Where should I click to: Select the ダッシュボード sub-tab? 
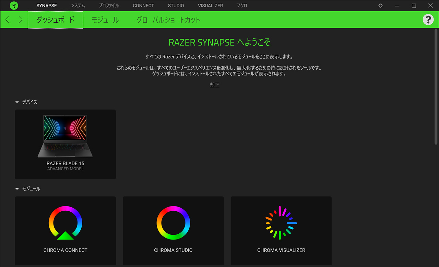pos(55,20)
